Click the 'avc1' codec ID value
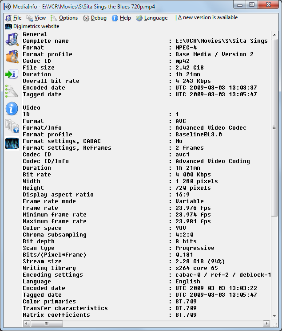 coord(183,155)
